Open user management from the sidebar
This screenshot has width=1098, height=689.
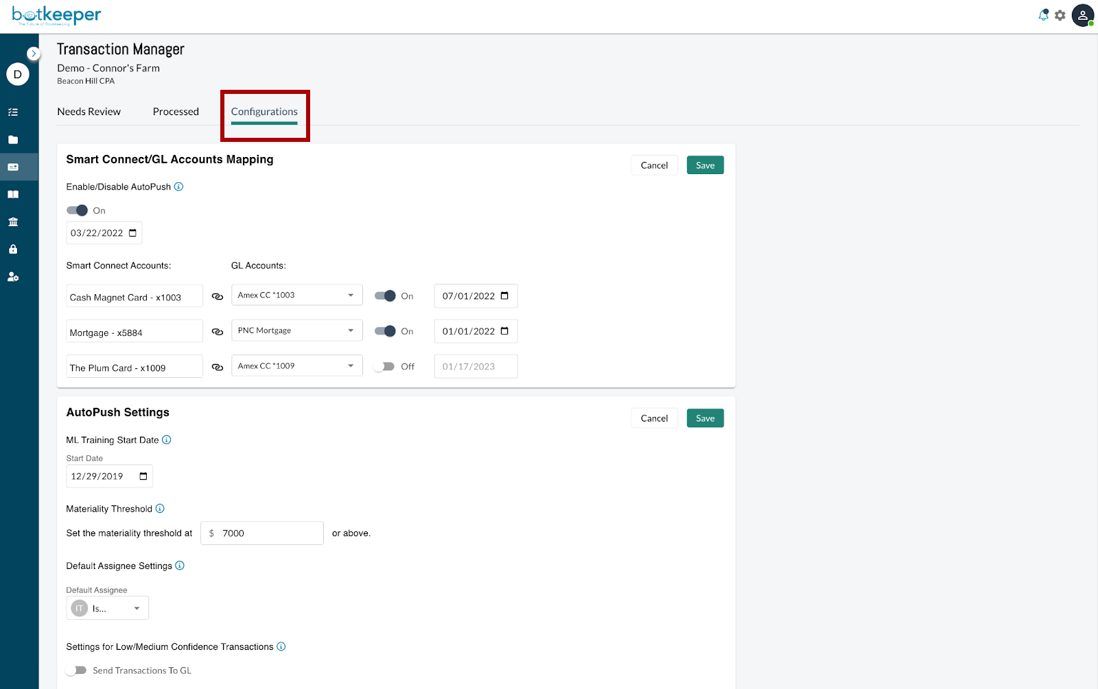(x=13, y=276)
